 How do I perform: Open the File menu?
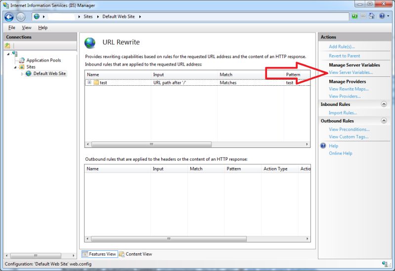11,28
